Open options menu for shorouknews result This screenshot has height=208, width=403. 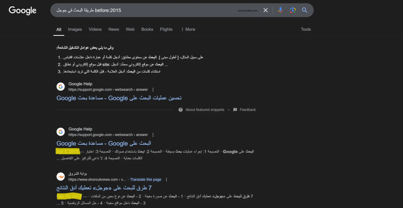click(x=166, y=180)
